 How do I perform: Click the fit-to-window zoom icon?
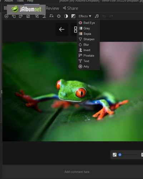point(115,155)
